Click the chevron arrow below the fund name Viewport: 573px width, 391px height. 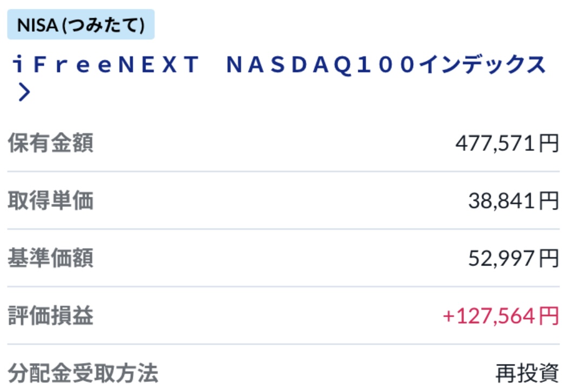(24, 92)
